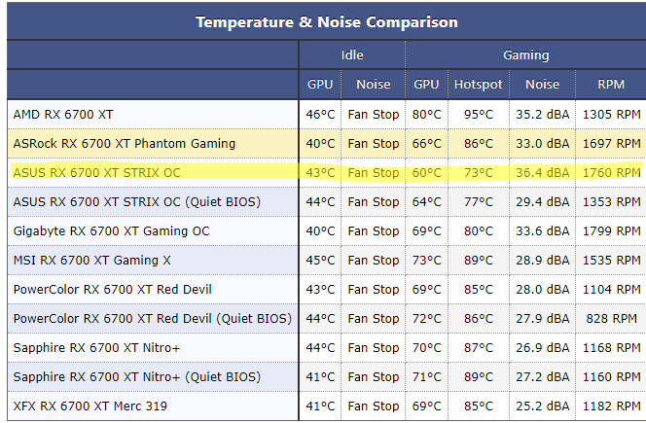Screen dimensions: 646x423
Task: Select the 36.4 dBA highlighted noise value
Action: [x=542, y=172]
